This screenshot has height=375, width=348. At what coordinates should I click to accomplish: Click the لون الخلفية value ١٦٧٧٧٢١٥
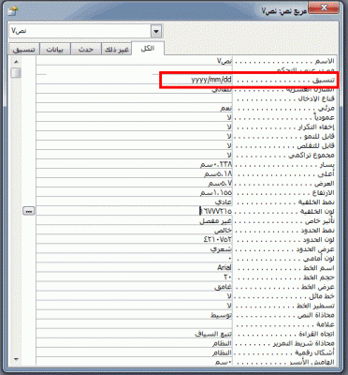[x=134, y=212]
